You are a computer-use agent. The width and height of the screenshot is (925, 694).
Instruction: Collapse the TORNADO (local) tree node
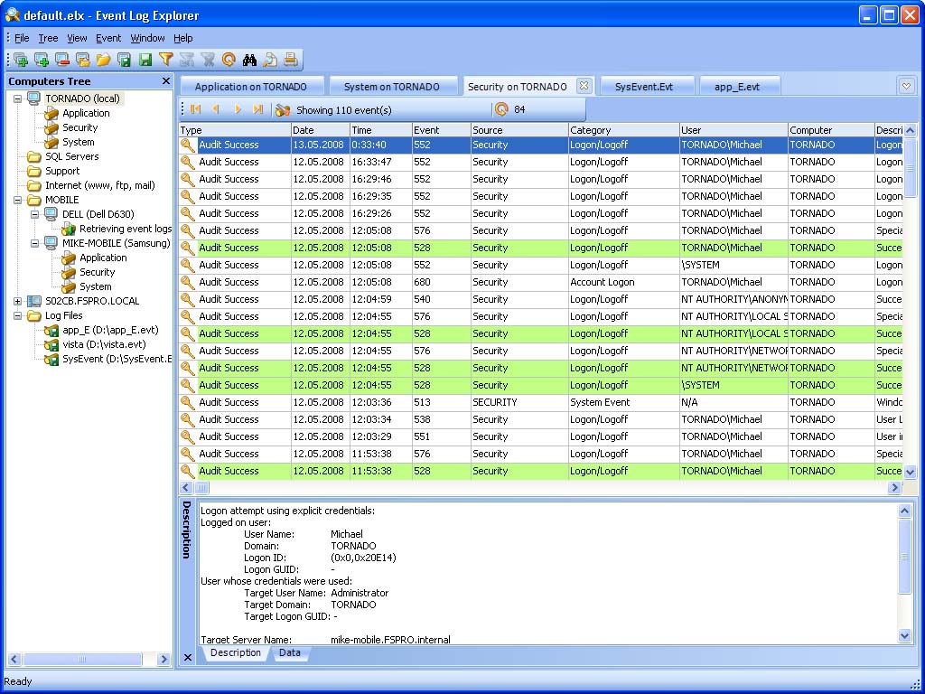18,98
